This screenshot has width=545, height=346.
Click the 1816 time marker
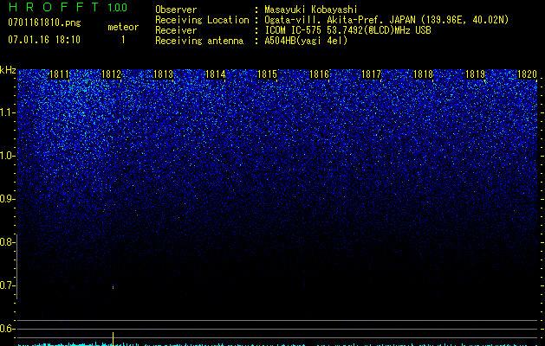(319, 74)
